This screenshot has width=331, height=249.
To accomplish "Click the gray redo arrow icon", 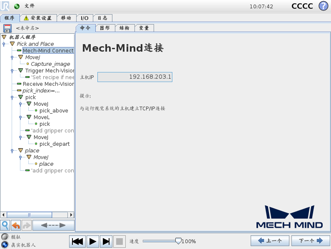I will coord(27,225).
